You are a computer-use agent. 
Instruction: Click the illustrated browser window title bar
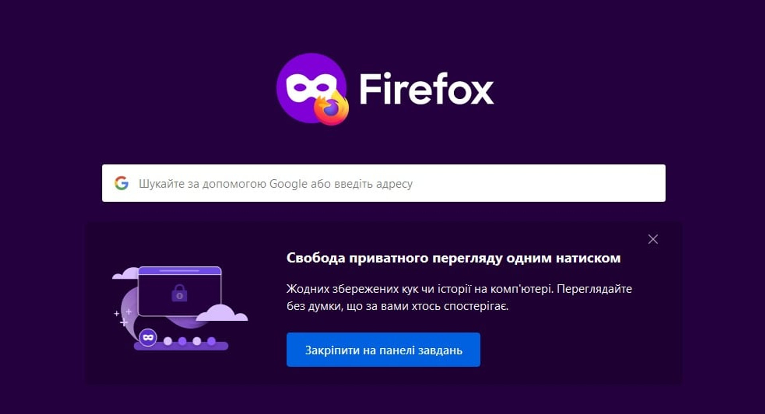[180, 271]
